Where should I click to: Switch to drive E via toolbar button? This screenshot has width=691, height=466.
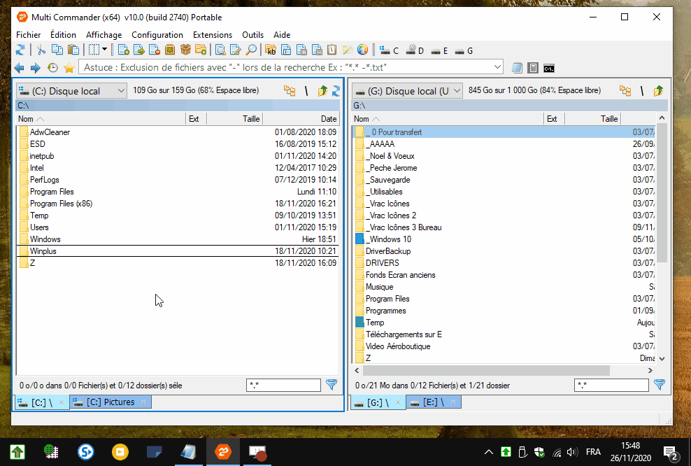click(439, 50)
